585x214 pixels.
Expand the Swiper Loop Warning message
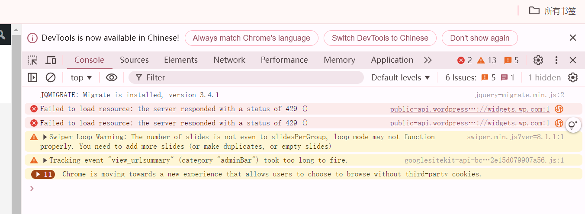coord(45,137)
